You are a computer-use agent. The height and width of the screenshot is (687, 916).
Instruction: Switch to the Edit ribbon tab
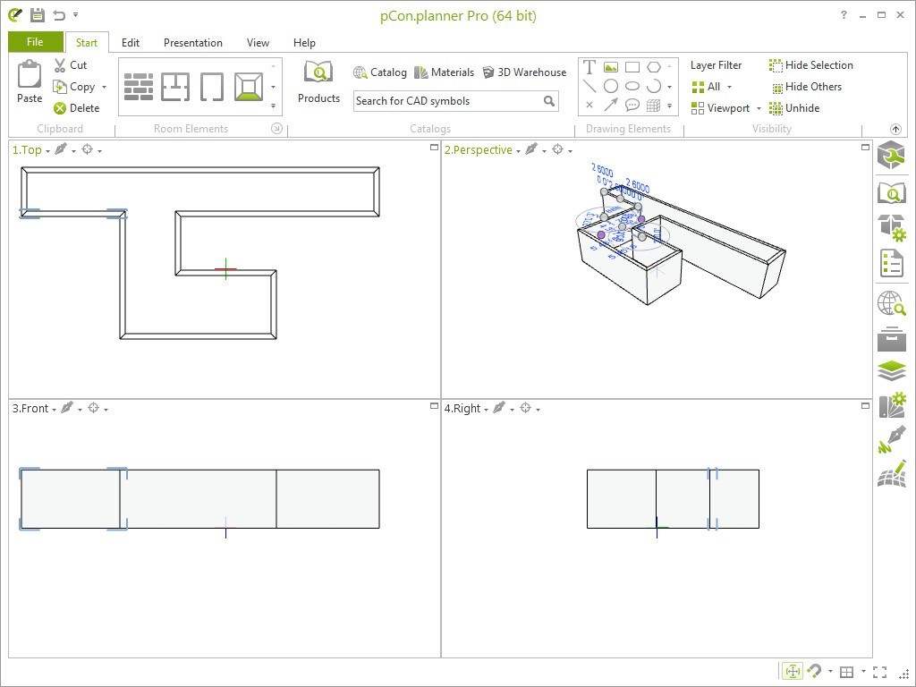(x=131, y=43)
